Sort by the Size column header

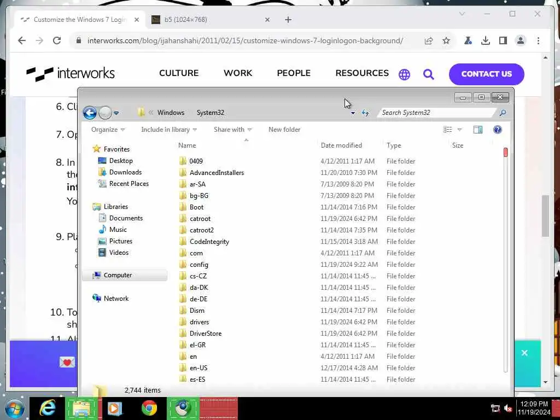point(458,145)
